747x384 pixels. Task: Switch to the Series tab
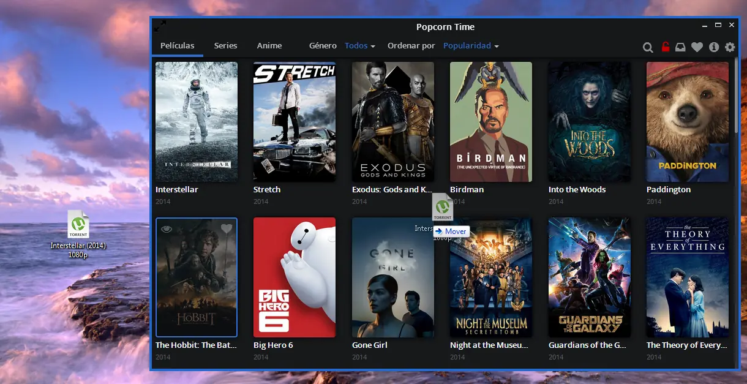pyautogui.click(x=226, y=46)
